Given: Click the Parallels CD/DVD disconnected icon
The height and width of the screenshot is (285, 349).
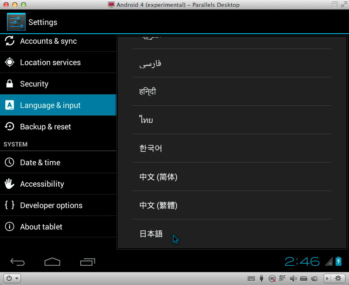Looking at the screenshot, I should (272, 278).
